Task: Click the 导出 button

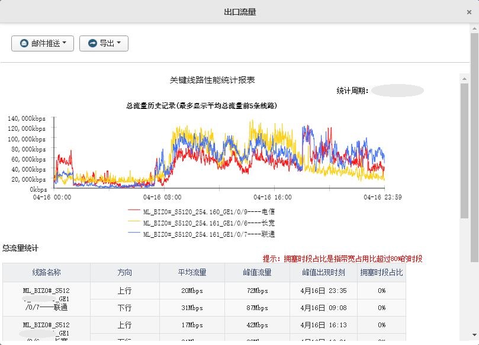Action: tap(104, 43)
